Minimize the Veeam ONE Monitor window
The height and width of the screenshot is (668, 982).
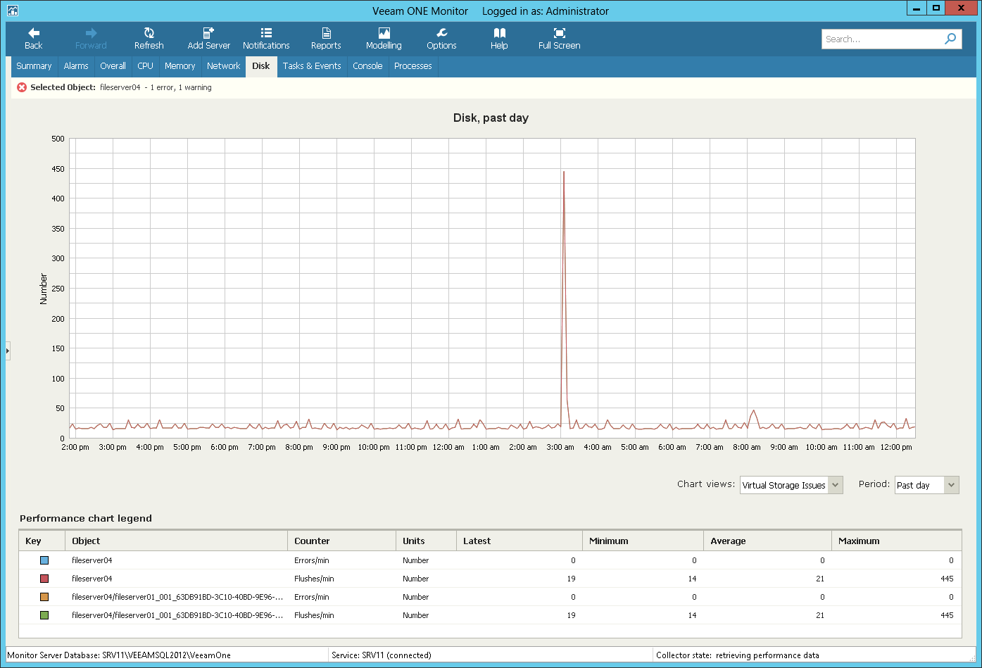point(917,8)
